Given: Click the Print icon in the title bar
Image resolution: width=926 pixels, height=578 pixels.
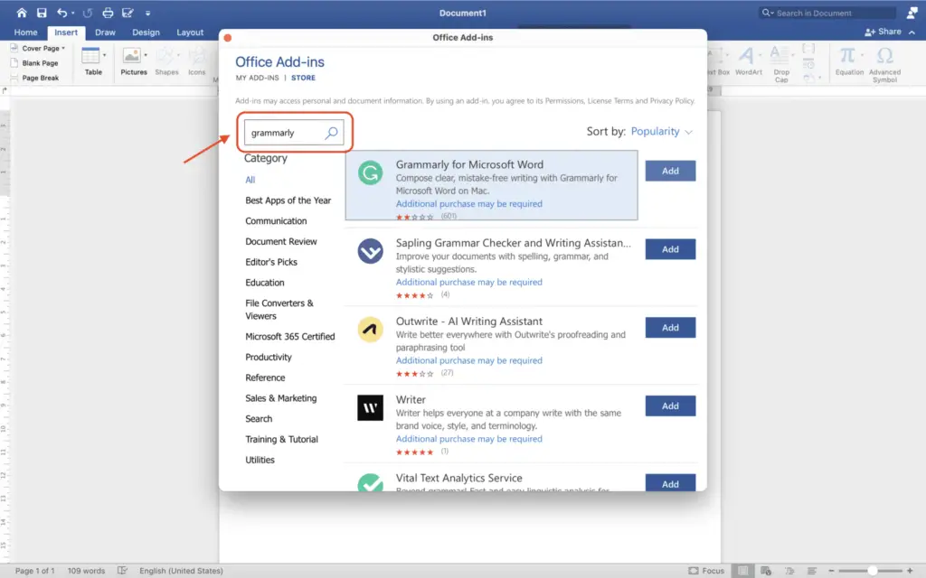Looking at the screenshot, I should (x=108, y=13).
